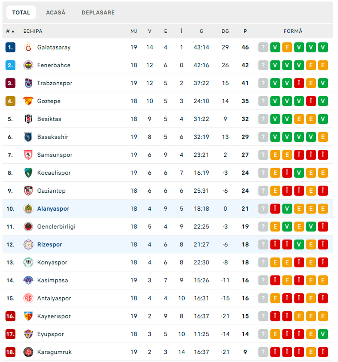Open the Alanyaspor team page
Viewport: 338px width, 362px height.
pos(53,208)
